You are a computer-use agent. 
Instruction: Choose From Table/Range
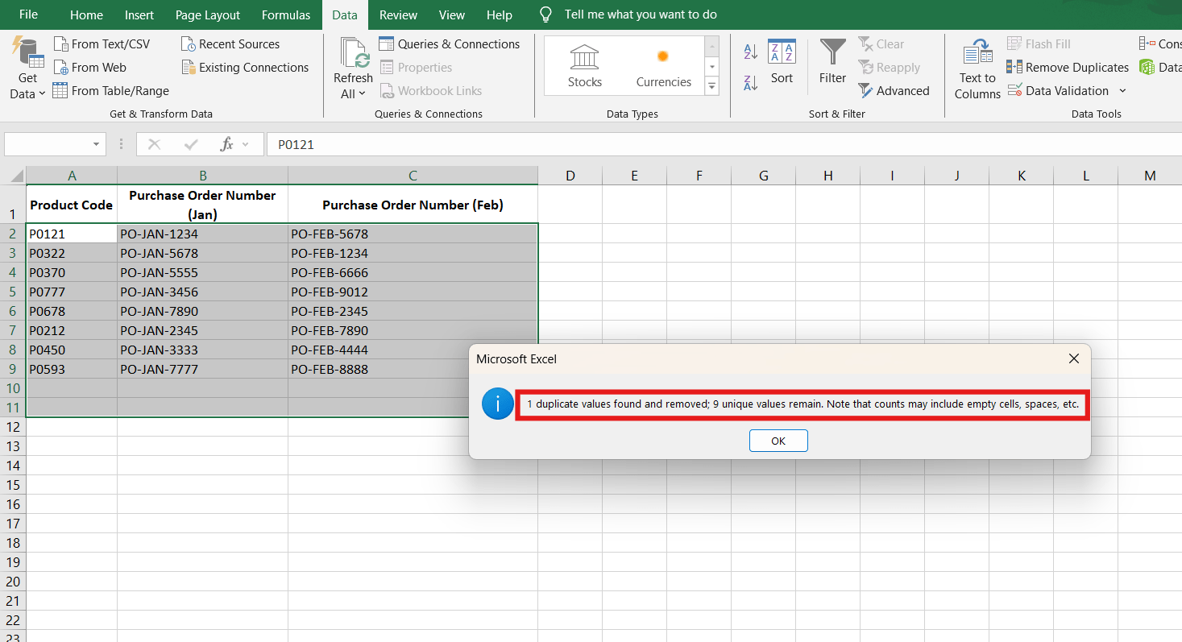111,91
